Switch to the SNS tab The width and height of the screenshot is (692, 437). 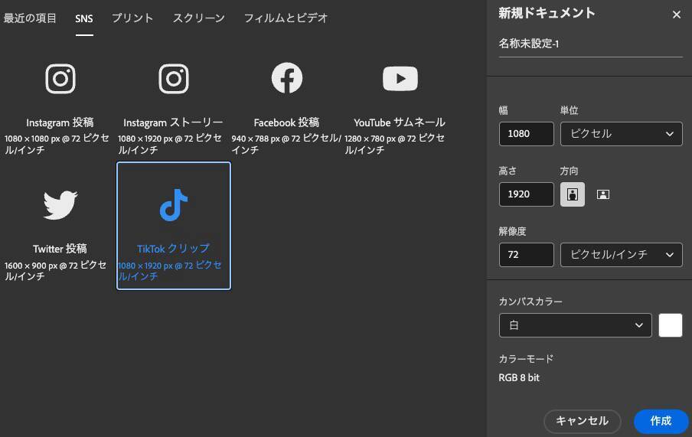click(x=84, y=18)
